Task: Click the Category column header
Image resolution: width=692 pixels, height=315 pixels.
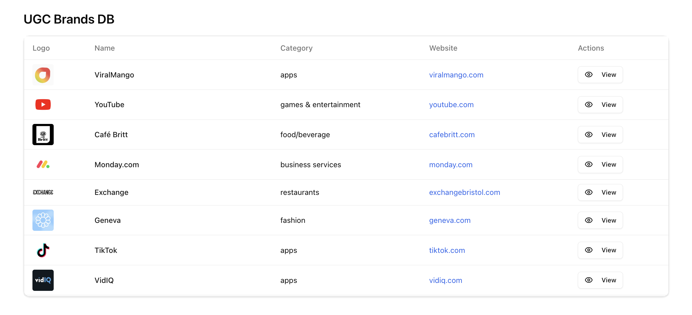Action: coord(296,48)
